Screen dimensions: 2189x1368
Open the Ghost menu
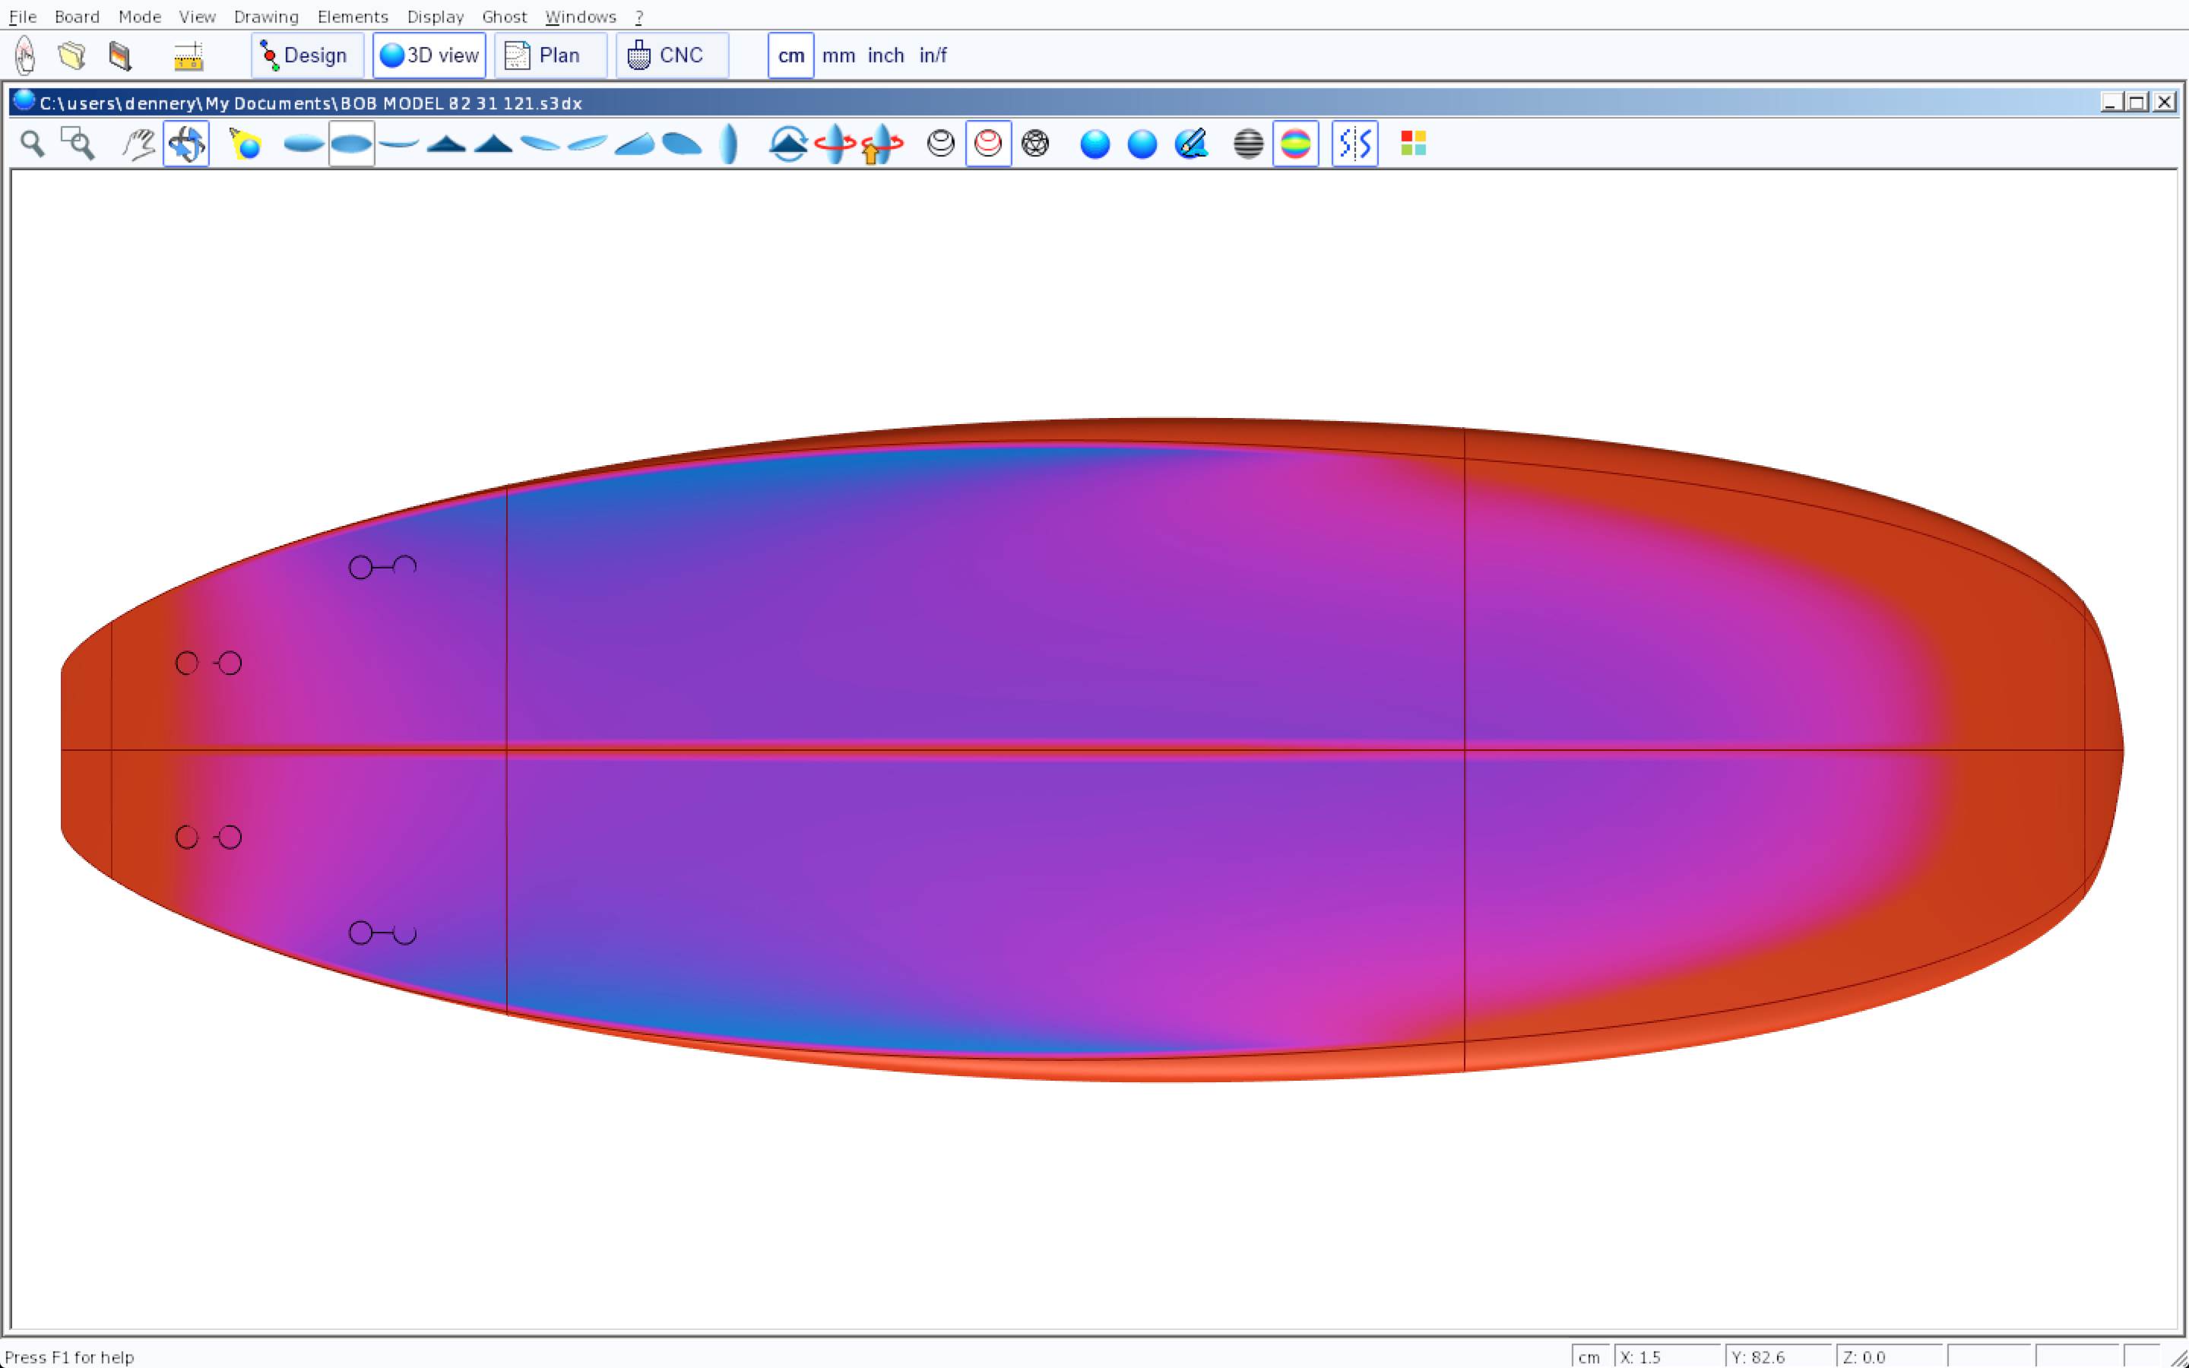[504, 16]
